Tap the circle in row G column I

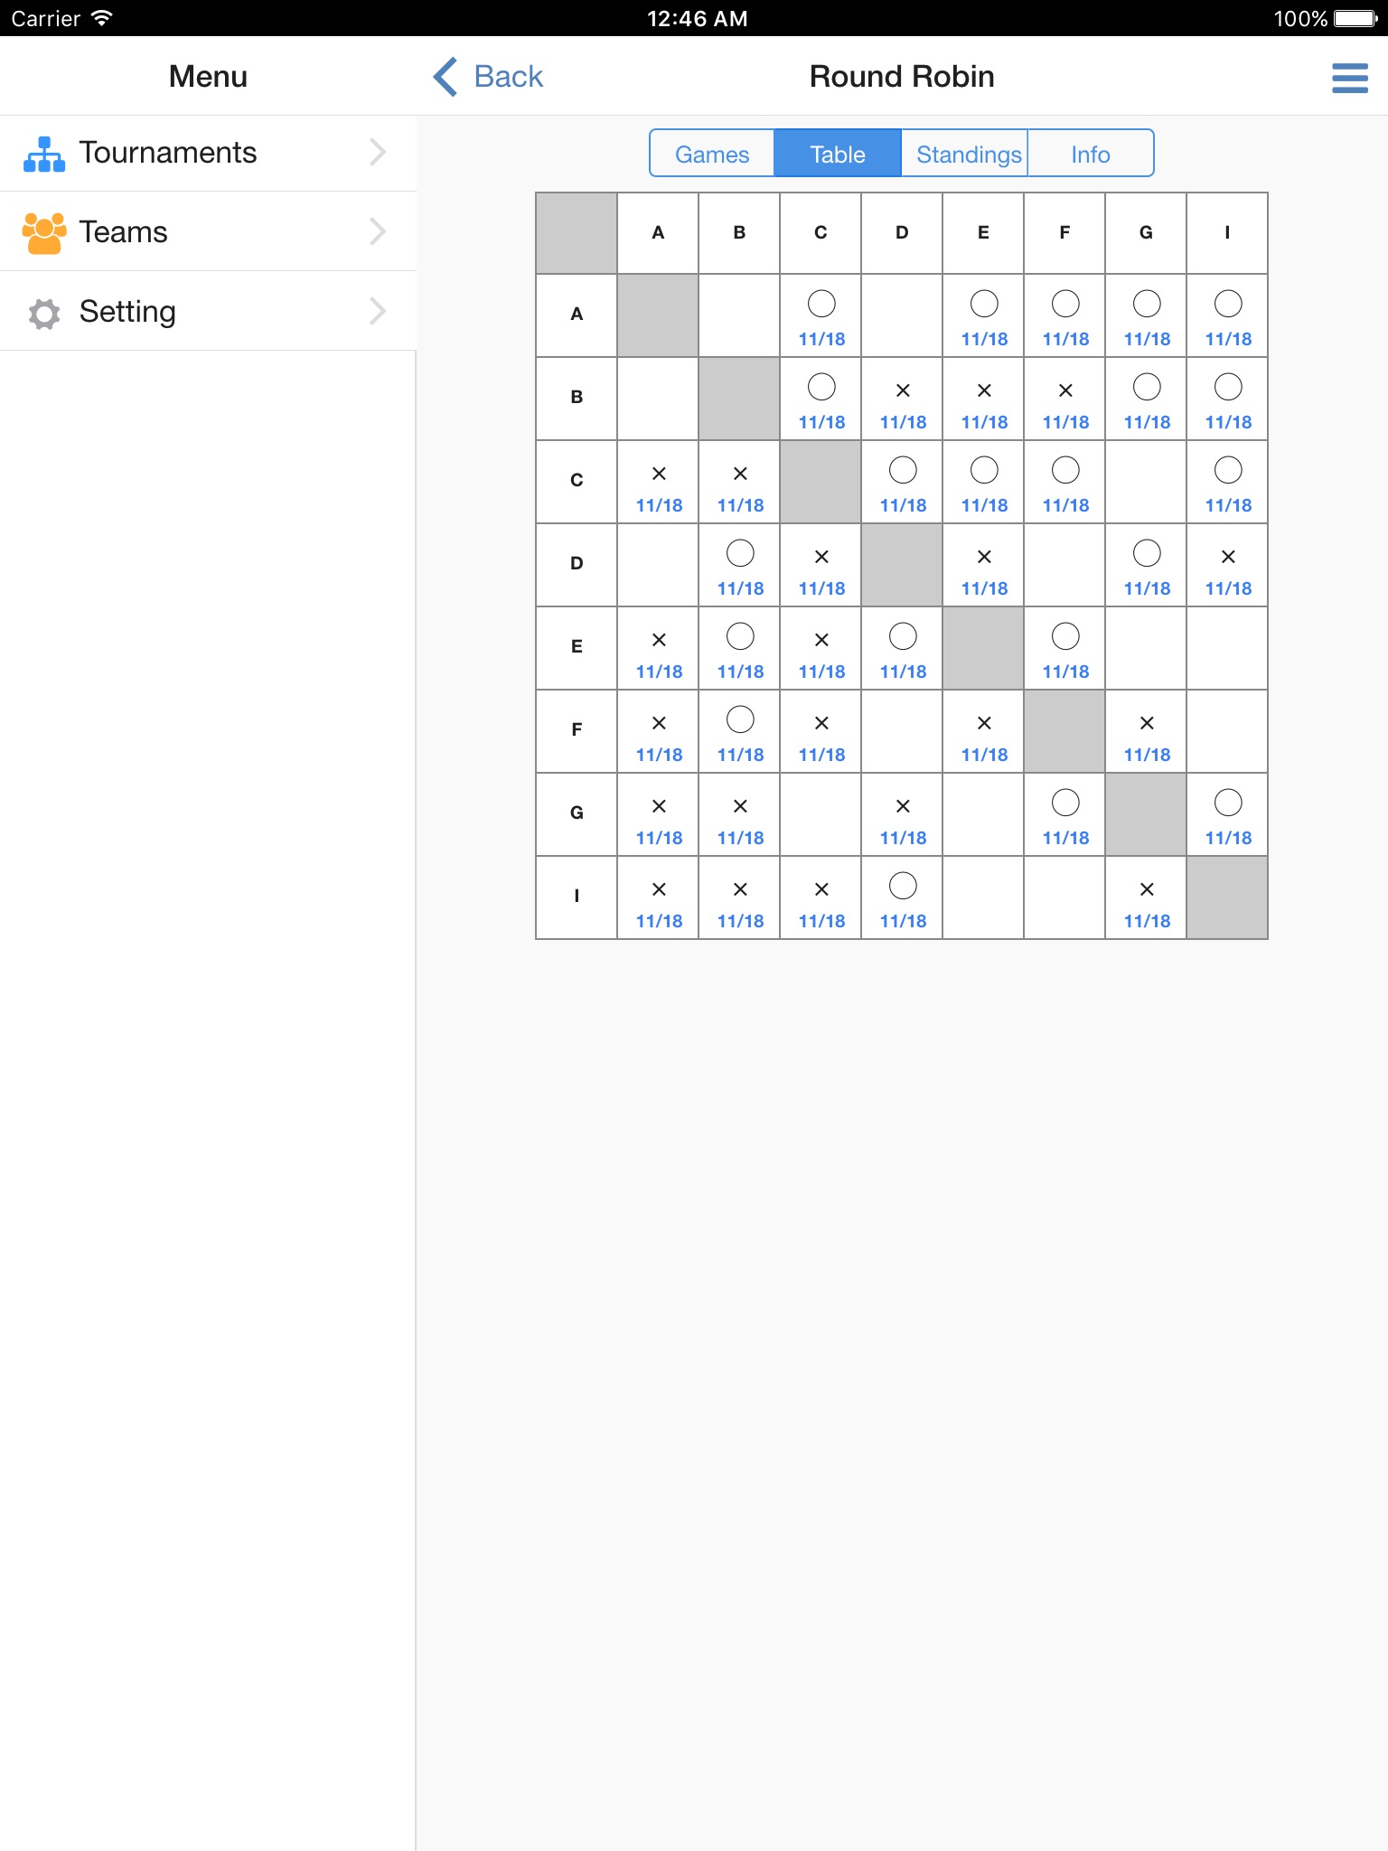pos(1228,803)
